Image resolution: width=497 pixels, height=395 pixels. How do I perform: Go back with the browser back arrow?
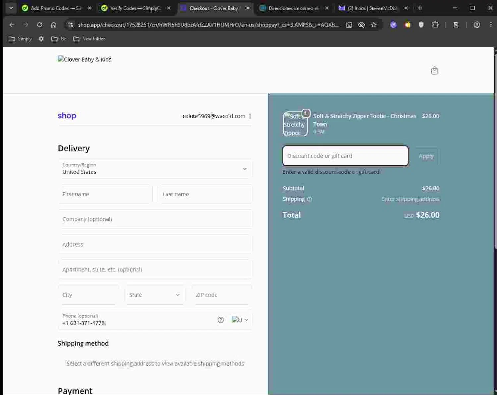coord(12,25)
